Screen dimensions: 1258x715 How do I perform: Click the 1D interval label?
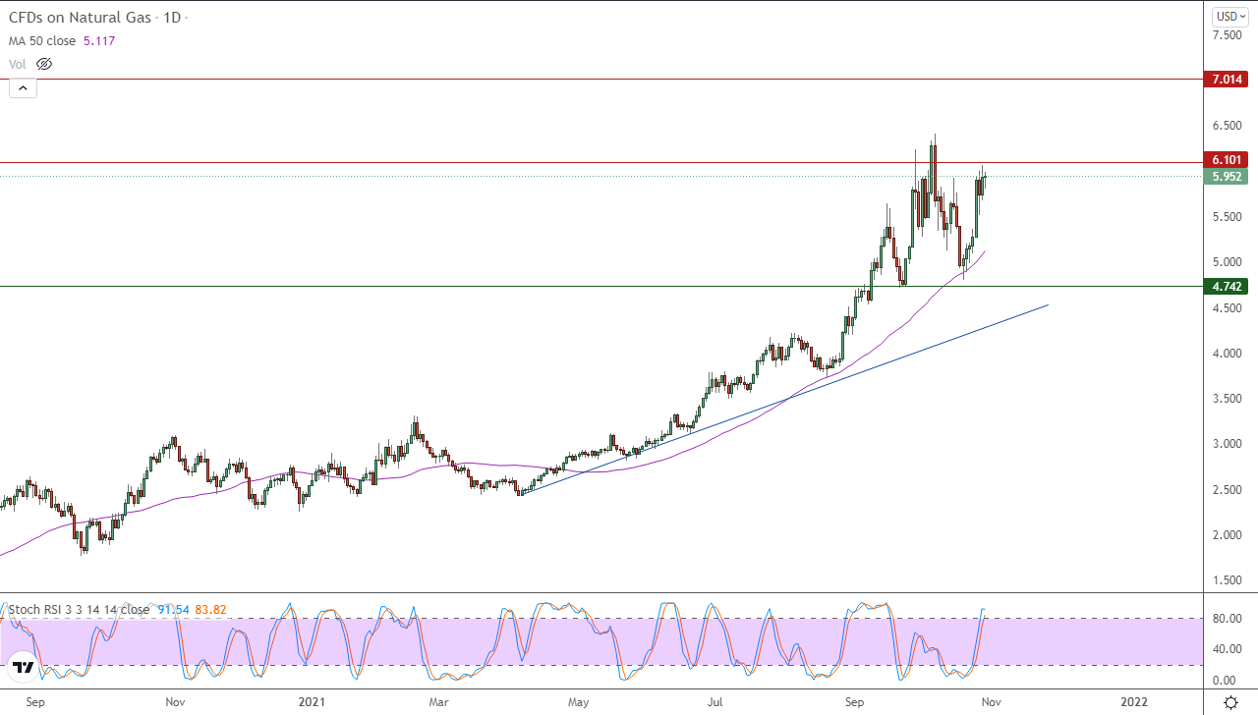(x=171, y=18)
